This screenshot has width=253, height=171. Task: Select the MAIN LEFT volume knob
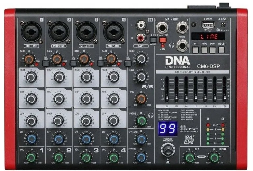[189, 157]
